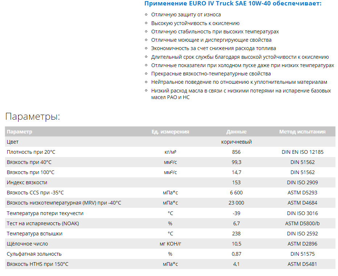Screen dimensions: 338x276
Task: Click the 'Вязкость CCS при -35°C' row label
Action: (x=35, y=193)
